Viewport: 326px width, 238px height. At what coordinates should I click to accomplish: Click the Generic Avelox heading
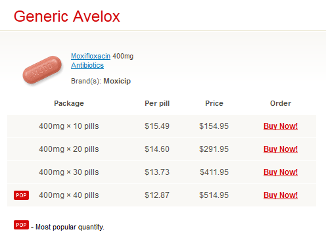67,16
